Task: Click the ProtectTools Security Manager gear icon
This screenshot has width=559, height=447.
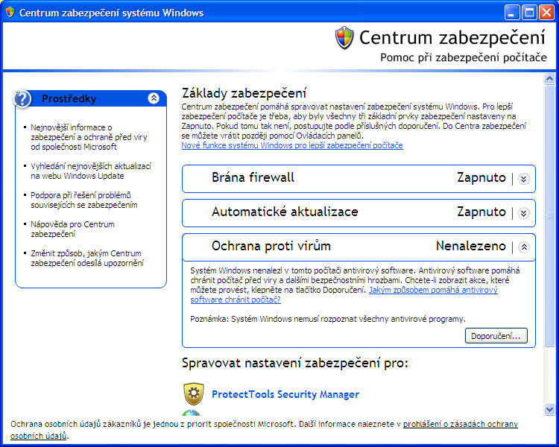Action: (194, 393)
